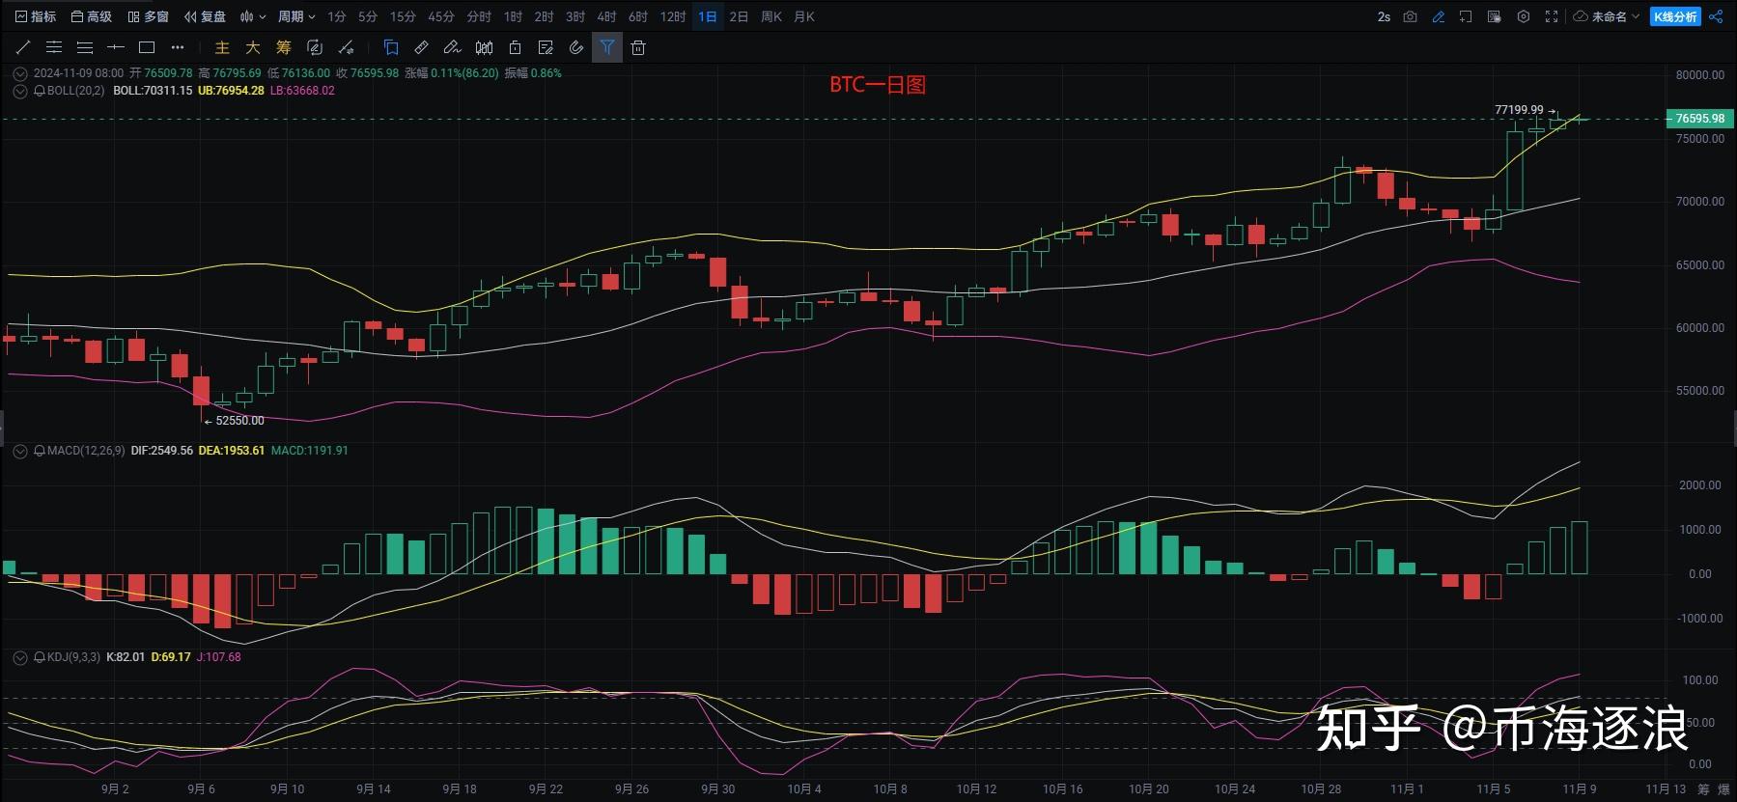The image size is (1737, 802).
Task: Click the KDJ(9,3,3) indicator label
Action: [x=73, y=657]
